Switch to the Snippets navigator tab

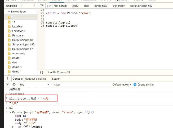(12, 6)
